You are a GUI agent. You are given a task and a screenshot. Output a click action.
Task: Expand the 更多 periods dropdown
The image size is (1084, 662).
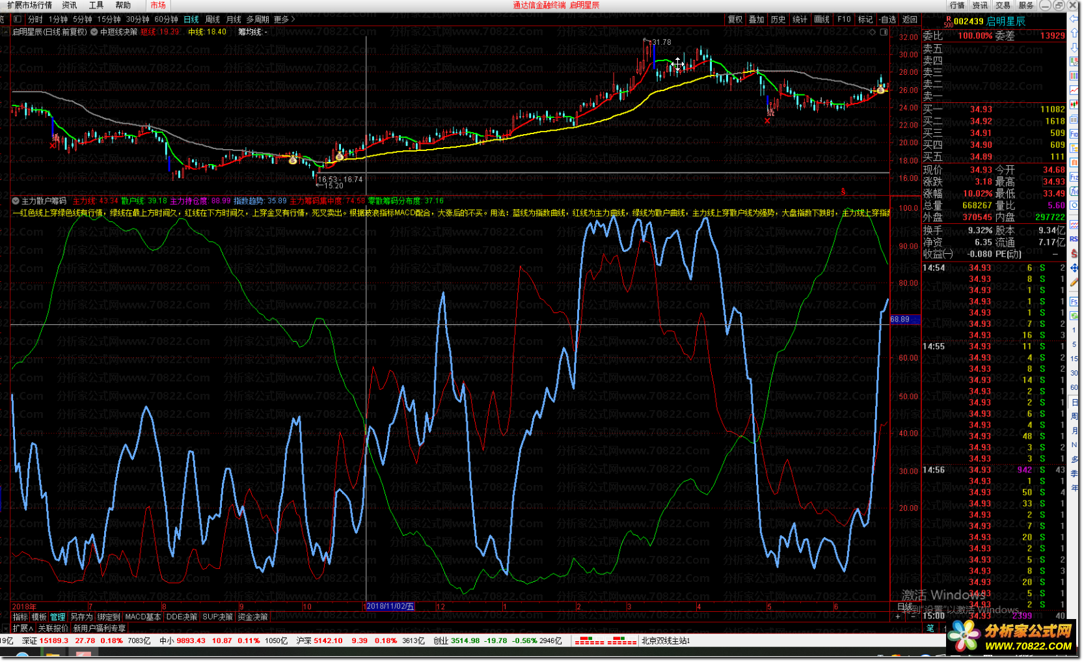[284, 20]
